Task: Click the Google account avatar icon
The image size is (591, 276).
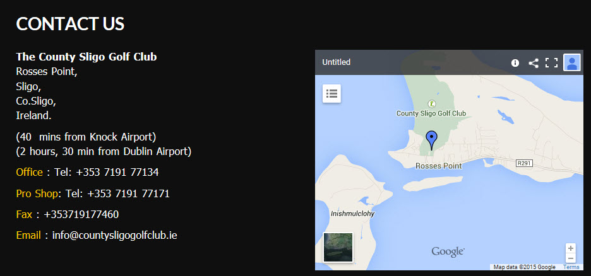Action: [572, 62]
